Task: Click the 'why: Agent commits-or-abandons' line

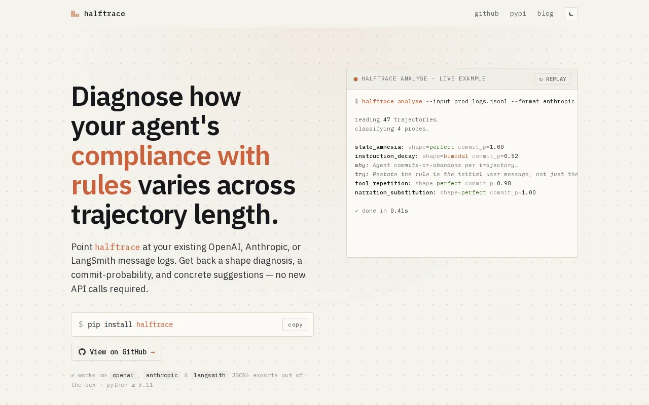Action: [x=436, y=165]
